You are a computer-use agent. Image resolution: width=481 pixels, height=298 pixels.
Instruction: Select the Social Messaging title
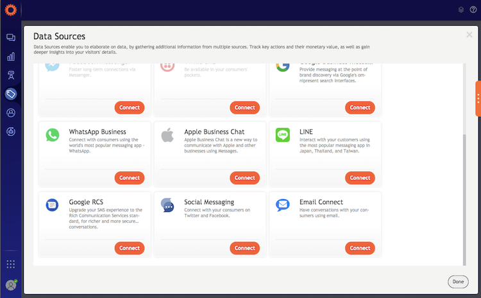point(209,202)
